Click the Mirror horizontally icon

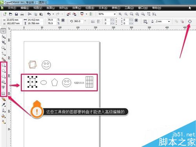pyautogui.click(x=93, y=21)
